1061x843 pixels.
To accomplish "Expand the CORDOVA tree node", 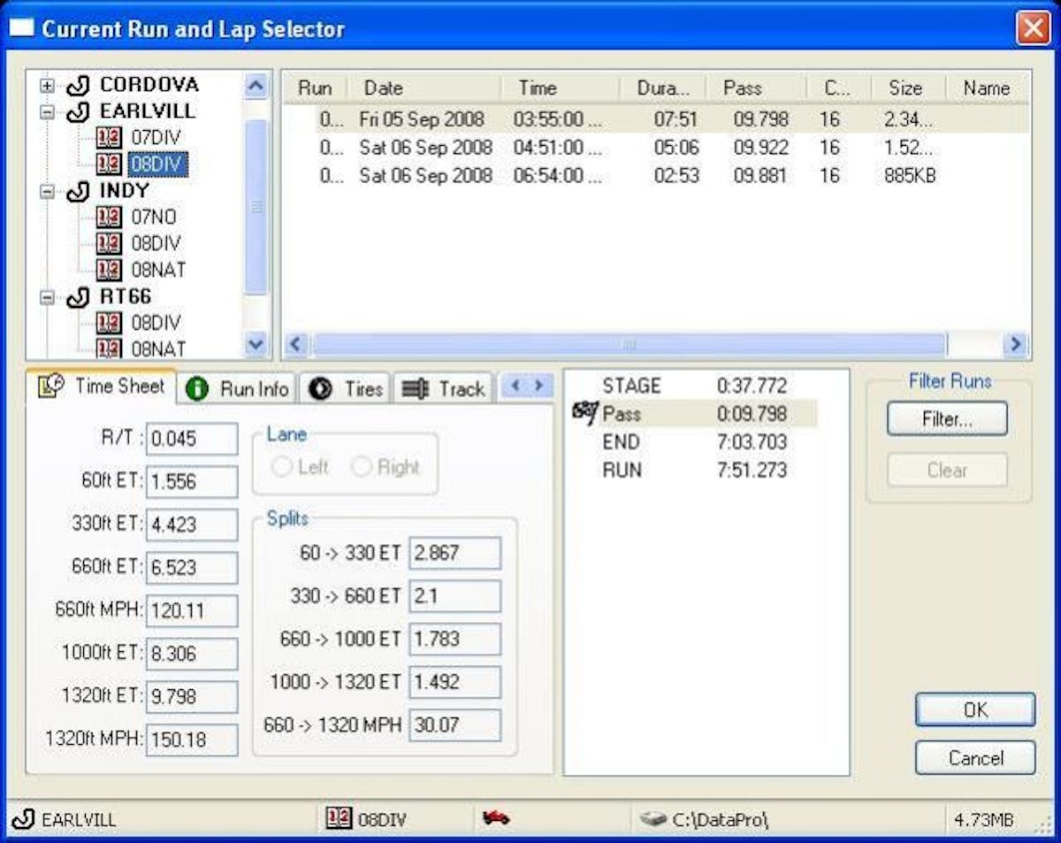I will 48,86.
